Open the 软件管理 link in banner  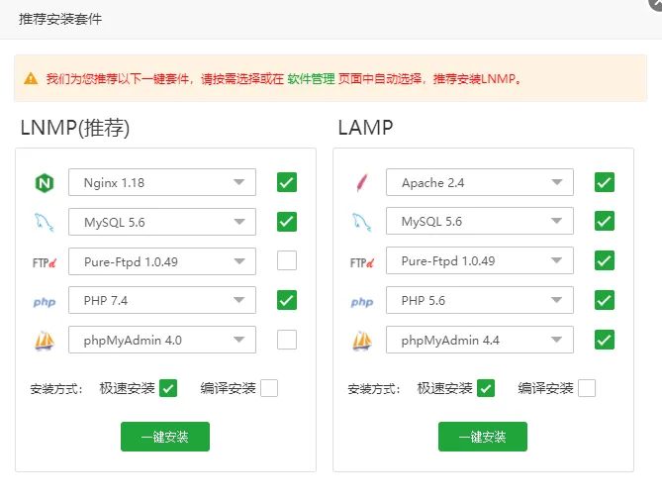point(310,78)
